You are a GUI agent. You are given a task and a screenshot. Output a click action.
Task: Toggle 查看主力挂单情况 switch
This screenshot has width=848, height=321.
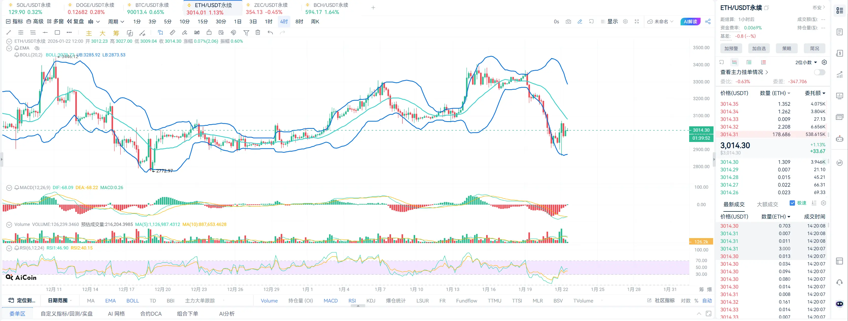pos(819,72)
